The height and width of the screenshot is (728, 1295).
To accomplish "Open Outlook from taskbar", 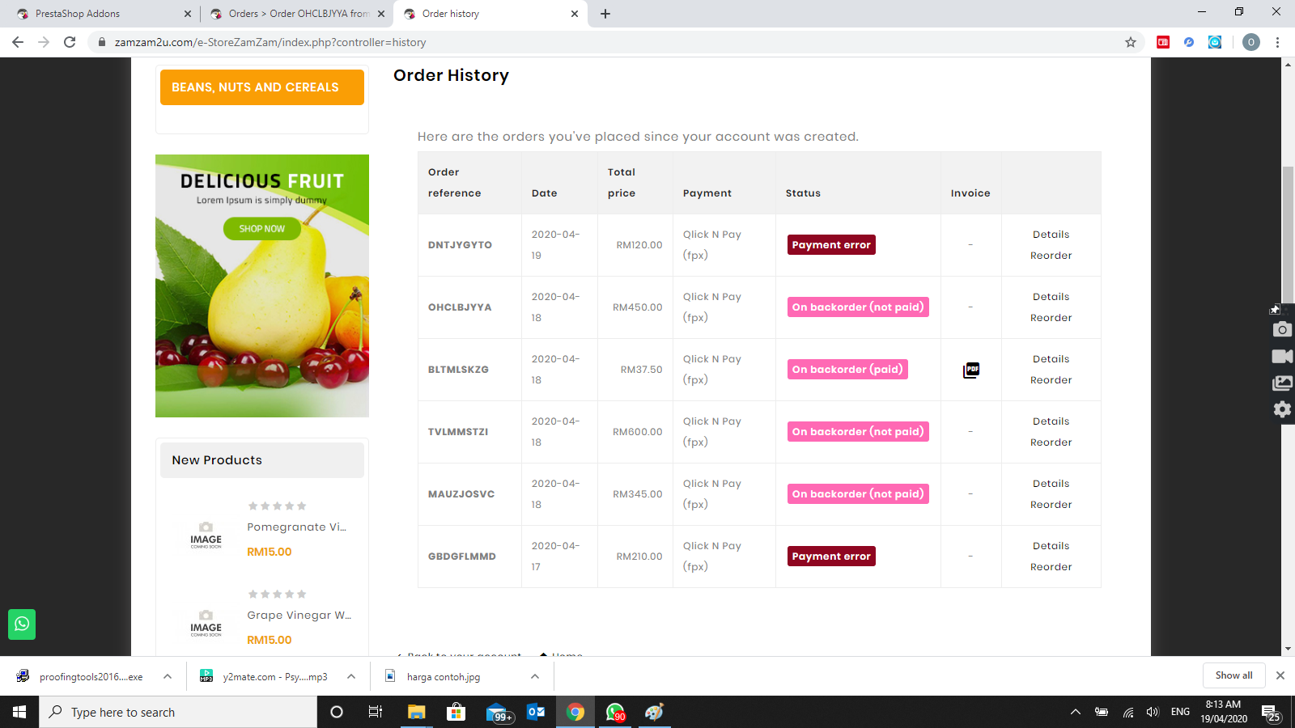I will pos(536,712).
